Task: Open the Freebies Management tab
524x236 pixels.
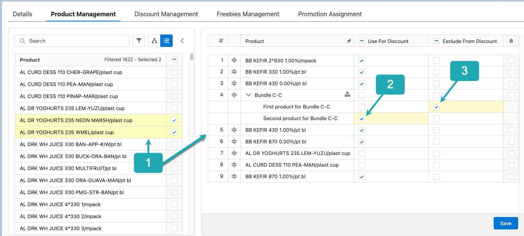Action: point(248,14)
